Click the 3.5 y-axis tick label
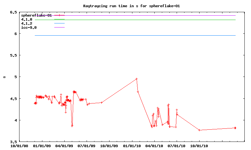251x150 pixels. tap(13, 142)
